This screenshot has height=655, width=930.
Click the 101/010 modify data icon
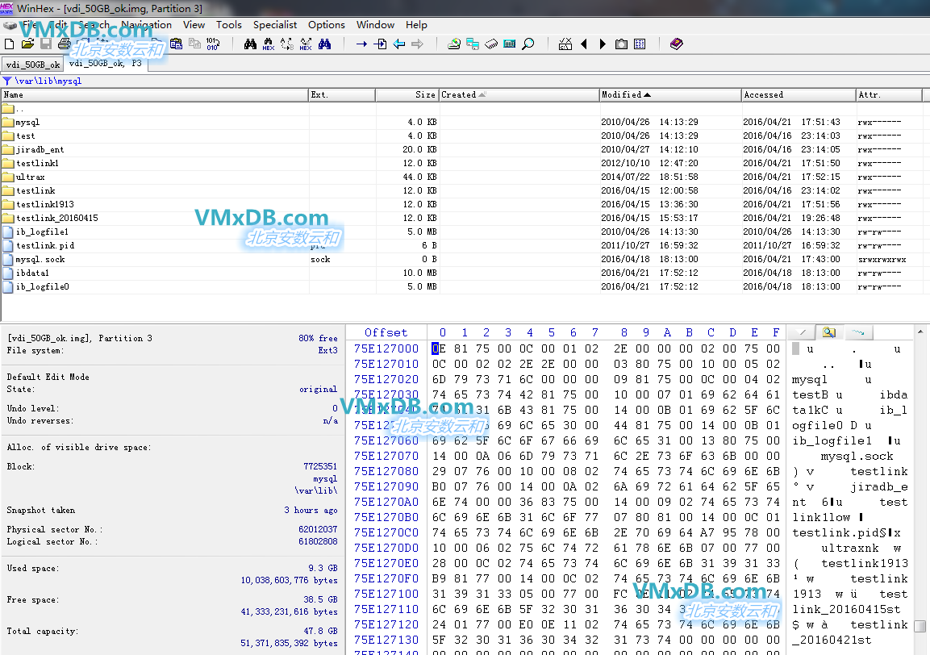[x=213, y=44]
